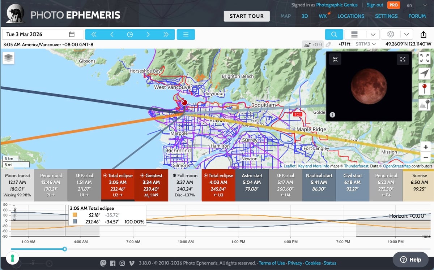Click the info circle on the moon preview

332,114
